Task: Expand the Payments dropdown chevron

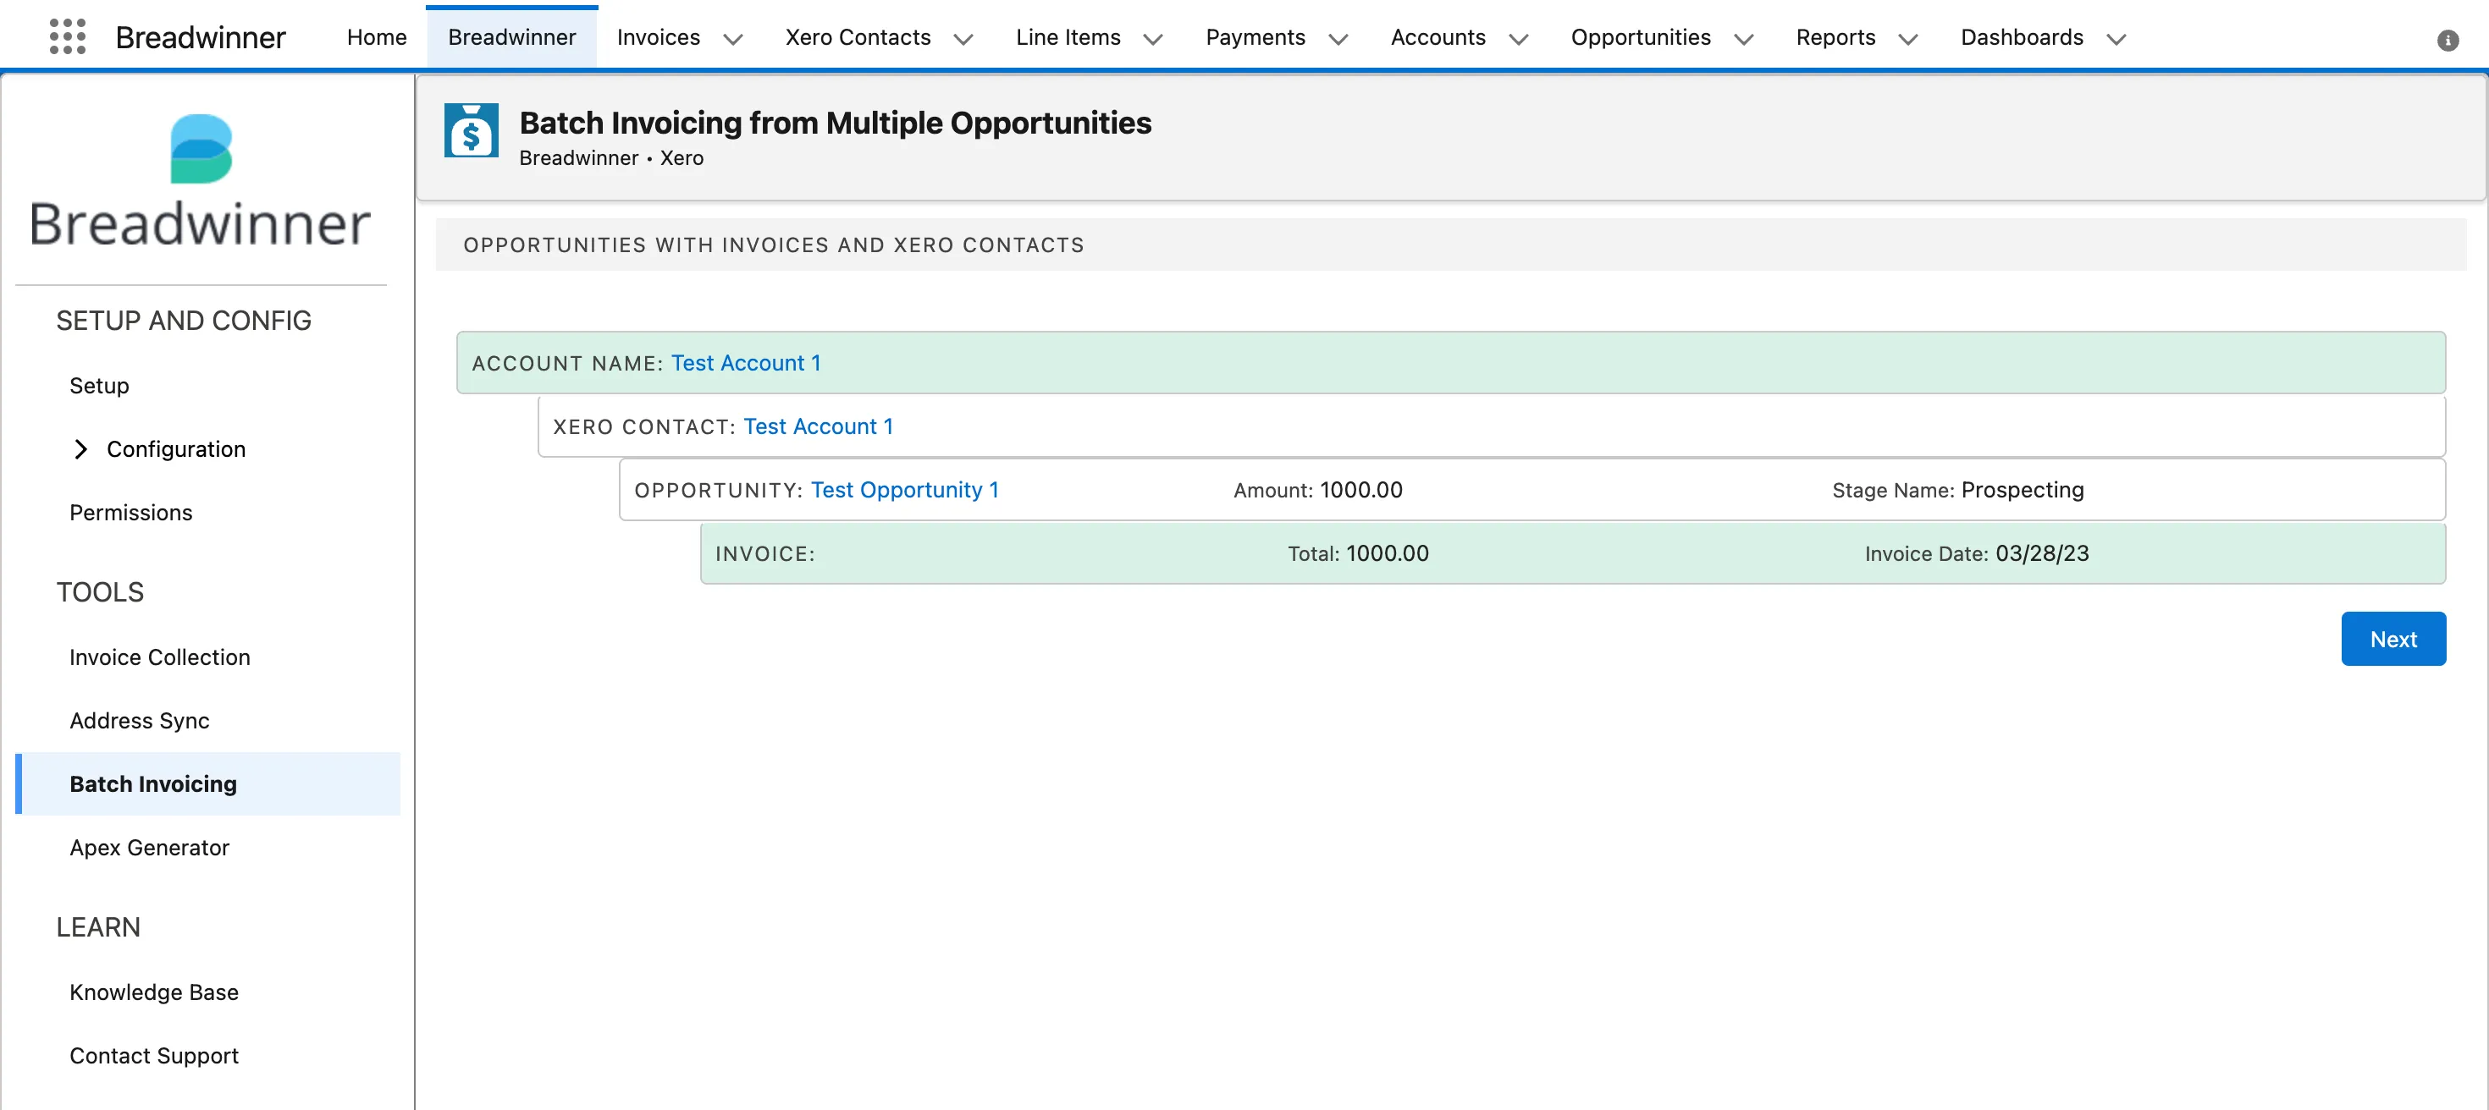Action: coord(1338,39)
